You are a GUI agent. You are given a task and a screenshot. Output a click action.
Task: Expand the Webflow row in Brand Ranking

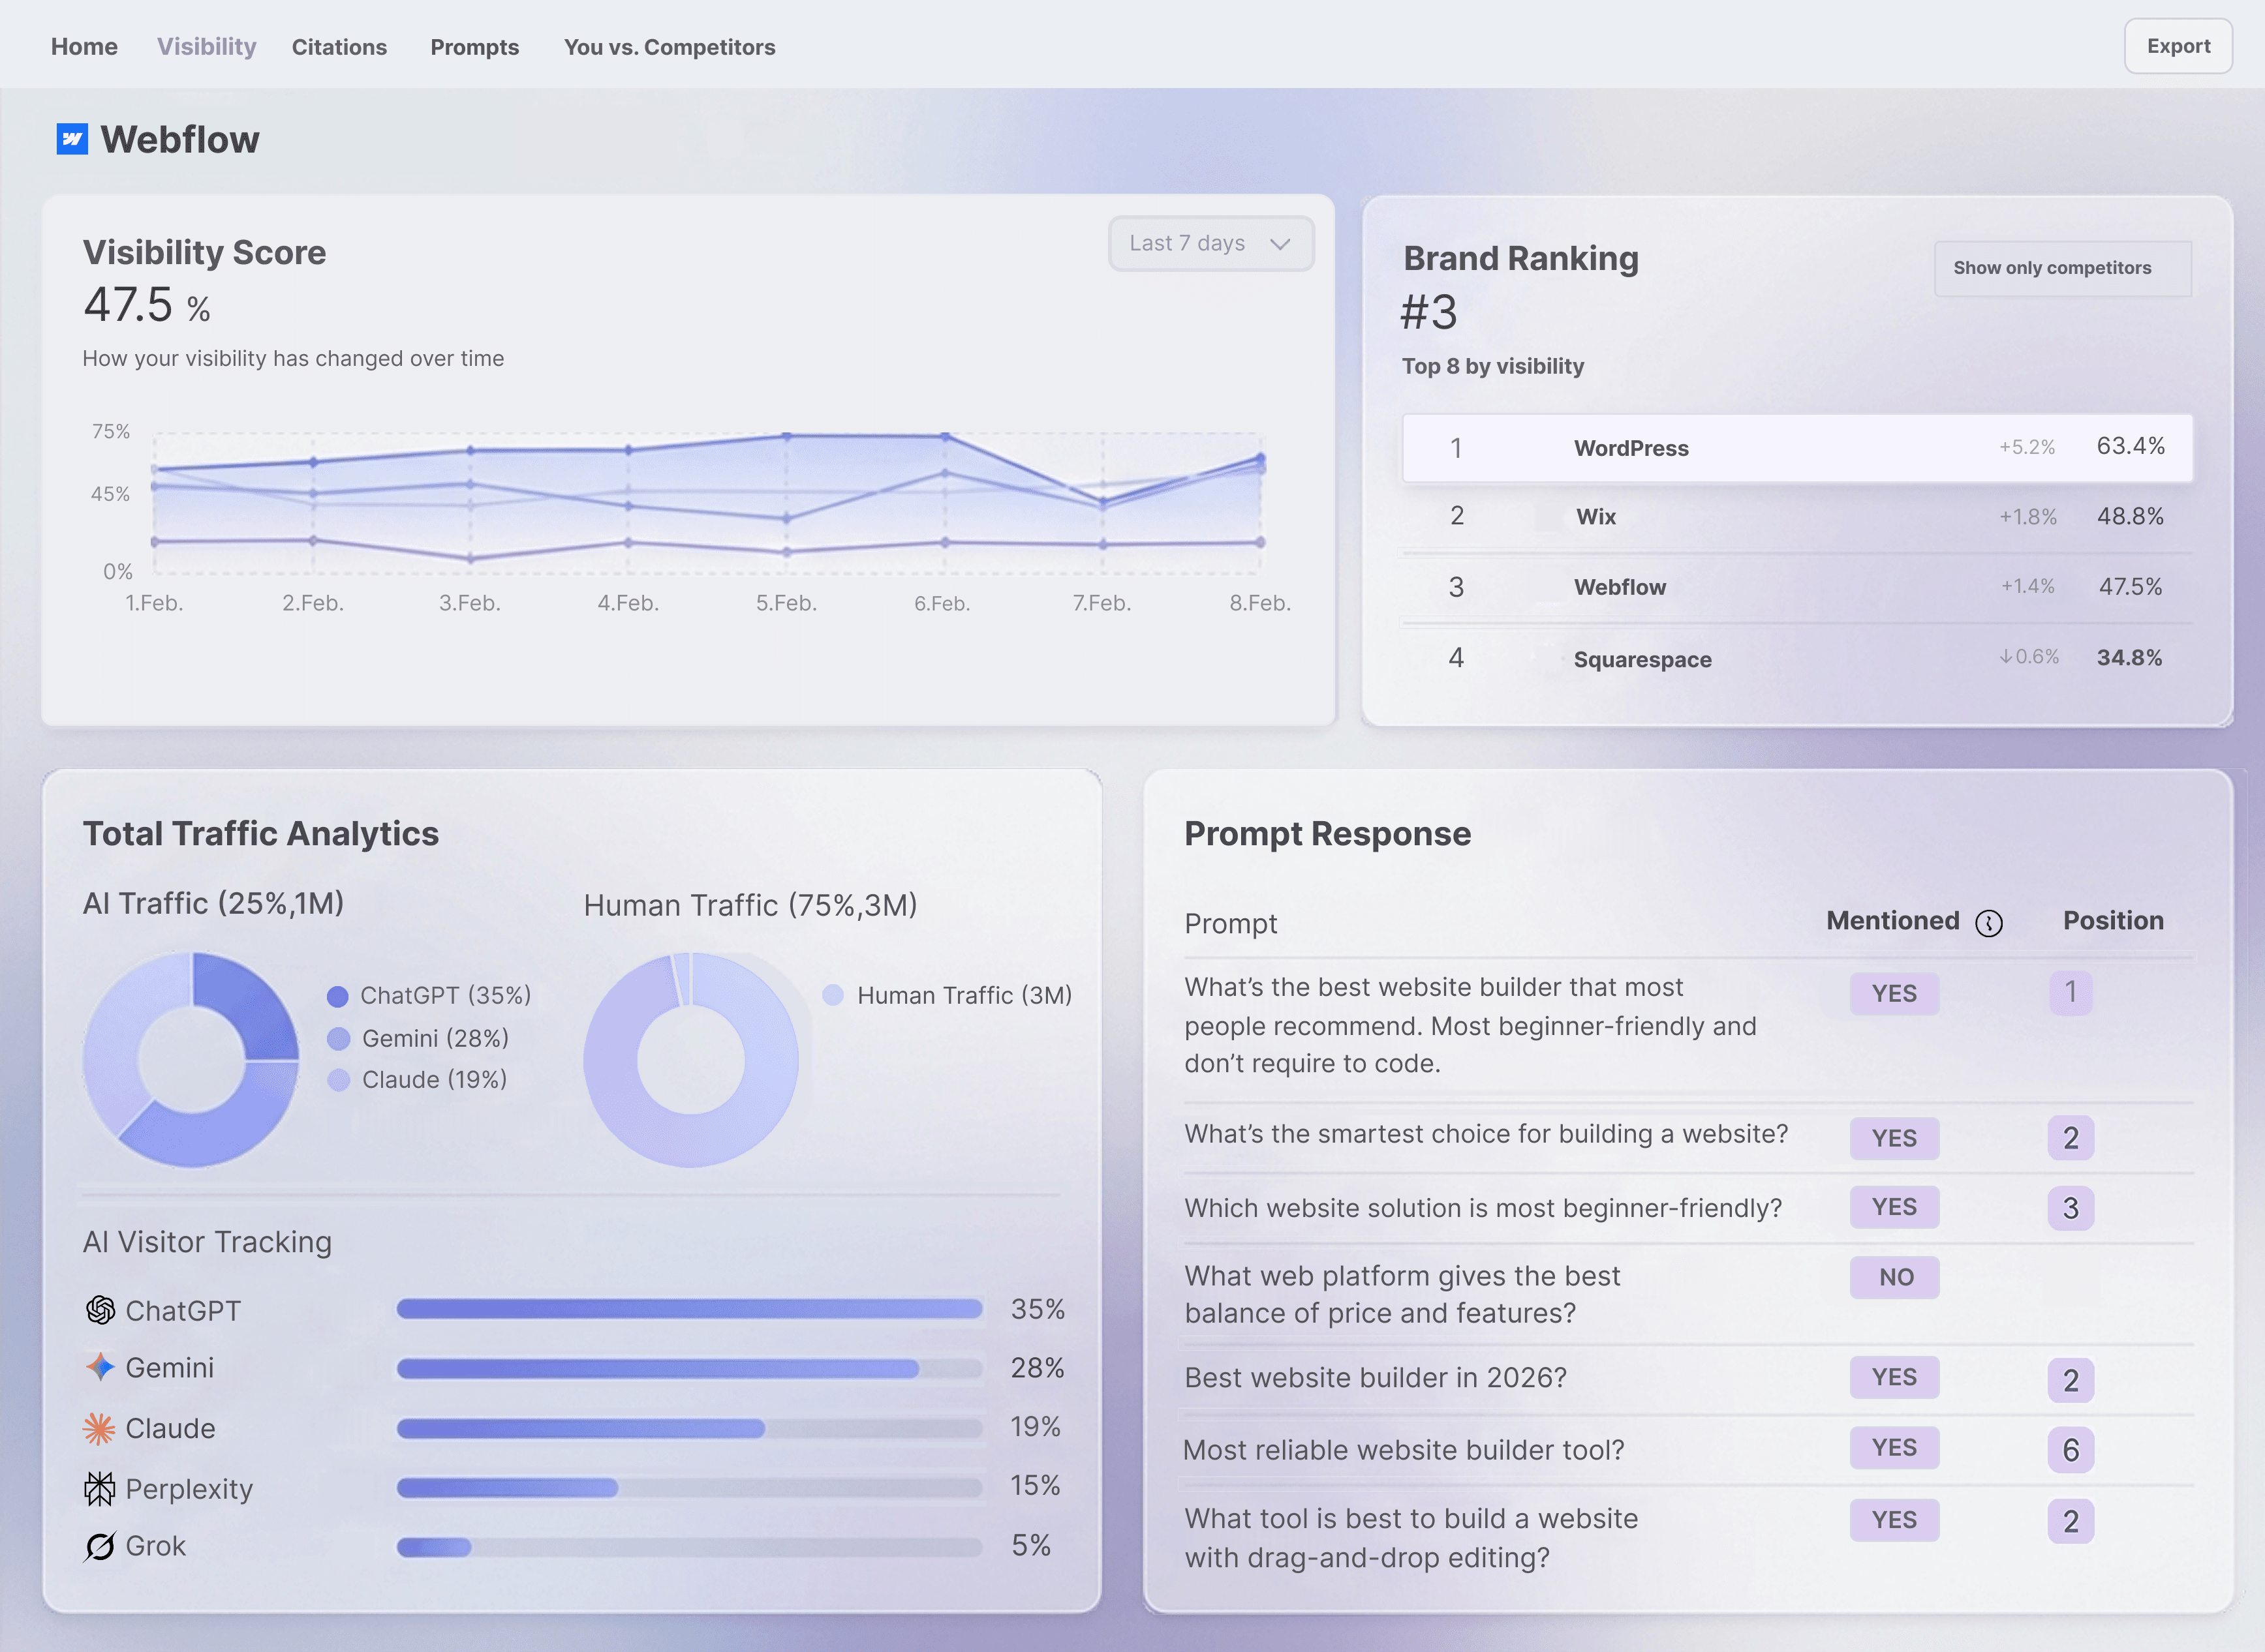[1796, 587]
